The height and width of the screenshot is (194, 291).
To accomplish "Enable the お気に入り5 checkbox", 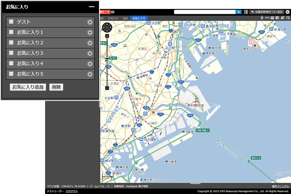I will [x=11, y=74].
